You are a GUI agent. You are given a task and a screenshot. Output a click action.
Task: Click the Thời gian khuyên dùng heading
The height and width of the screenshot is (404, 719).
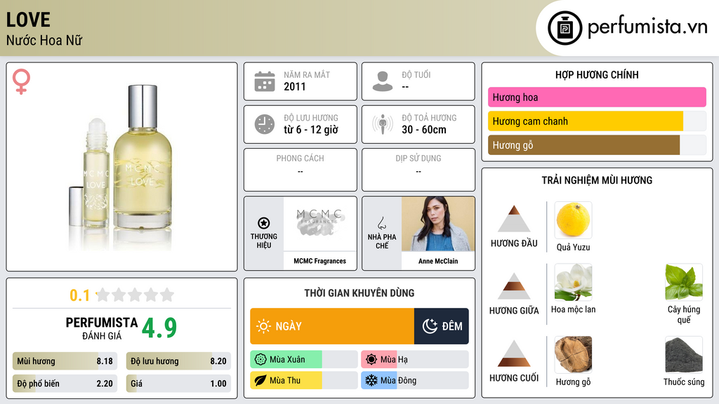tap(359, 292)
